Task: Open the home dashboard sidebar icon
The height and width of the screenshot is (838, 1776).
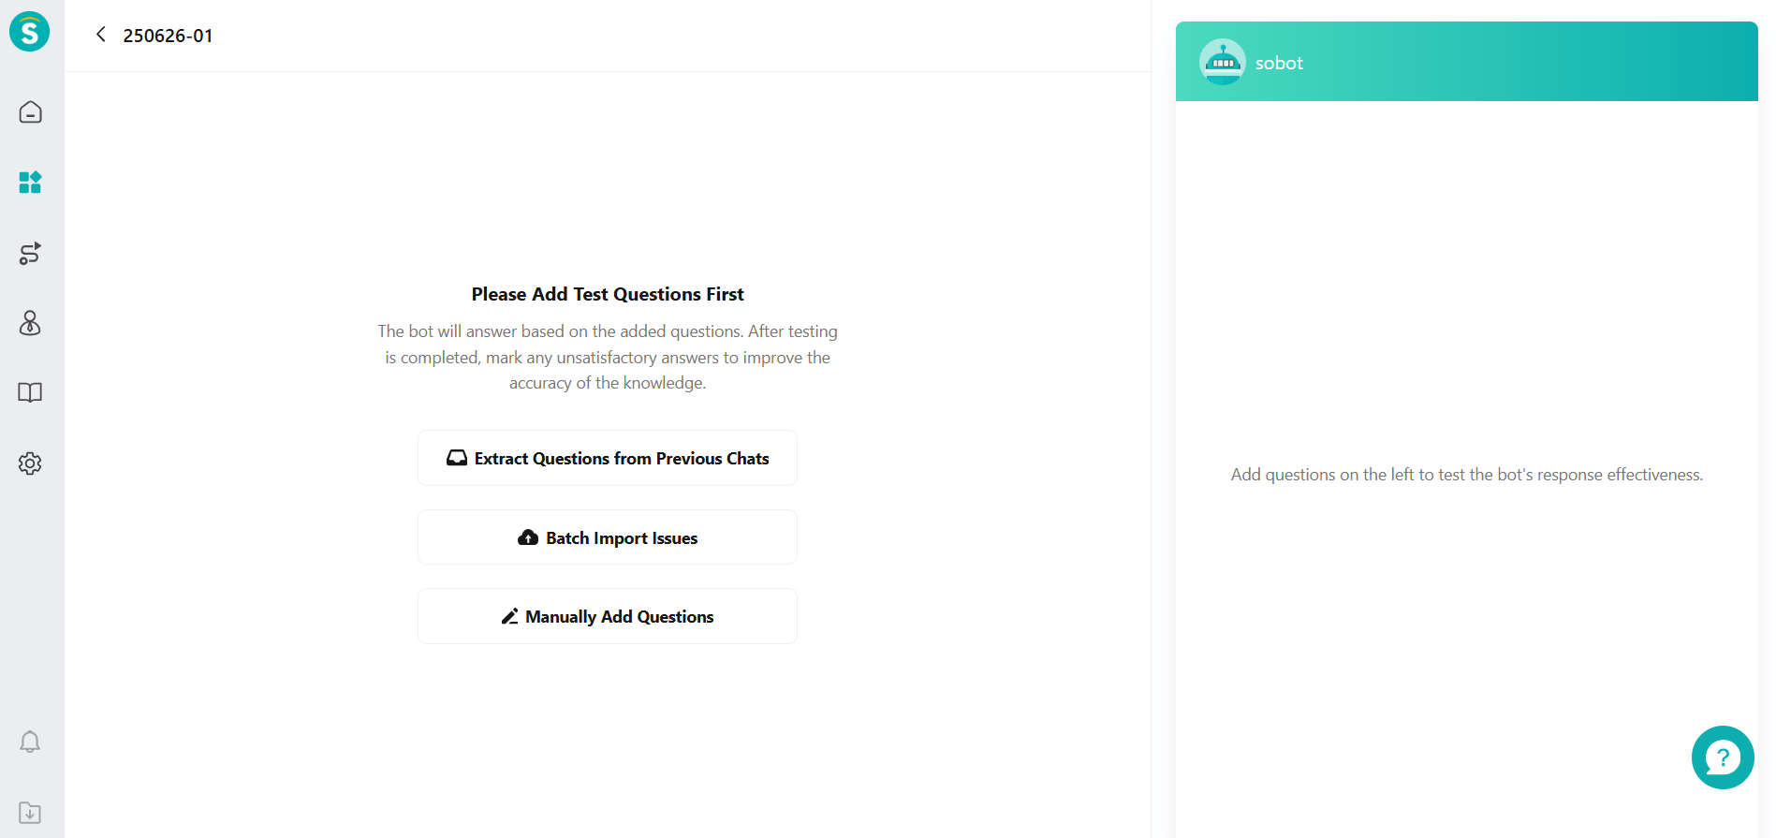Action: [x=30, y=112]
